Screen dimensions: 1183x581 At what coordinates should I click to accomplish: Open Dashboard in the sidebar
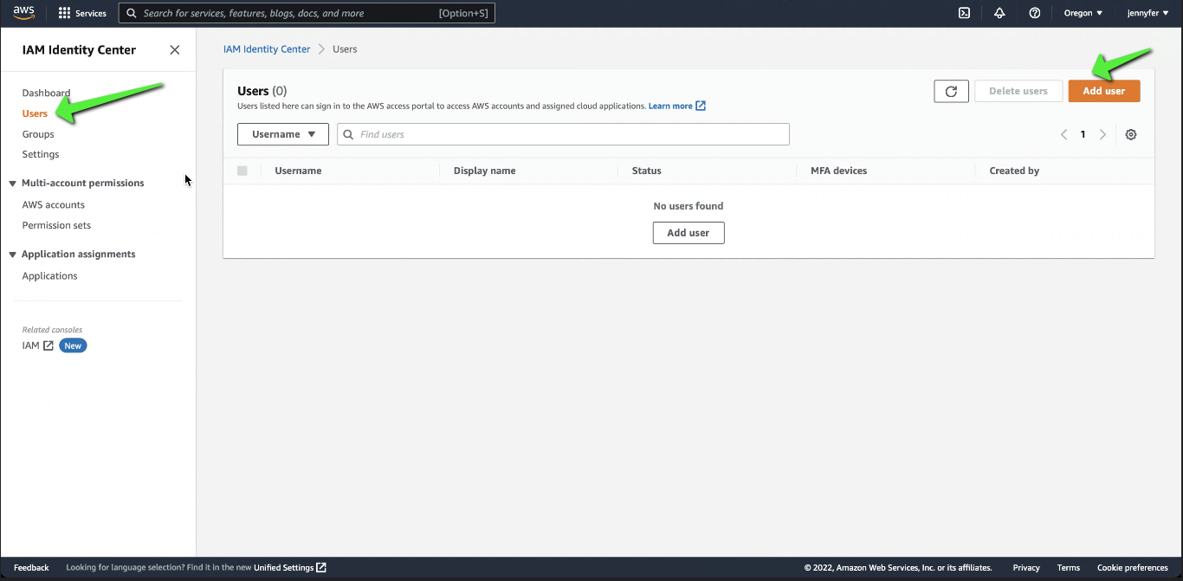pyautogui.click(x=46, y=93)
